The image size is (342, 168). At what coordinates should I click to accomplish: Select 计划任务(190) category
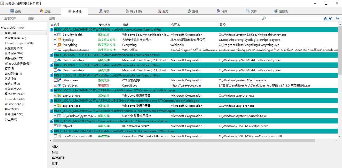[x=14, y=114]
